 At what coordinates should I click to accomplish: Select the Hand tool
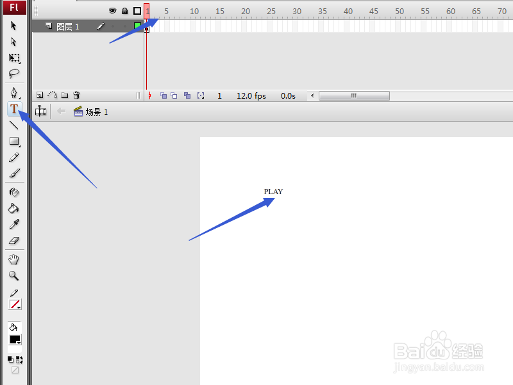[x=14, y=259]
